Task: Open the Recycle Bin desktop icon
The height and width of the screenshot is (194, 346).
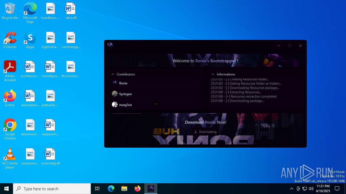Action: tap(10, 11)
